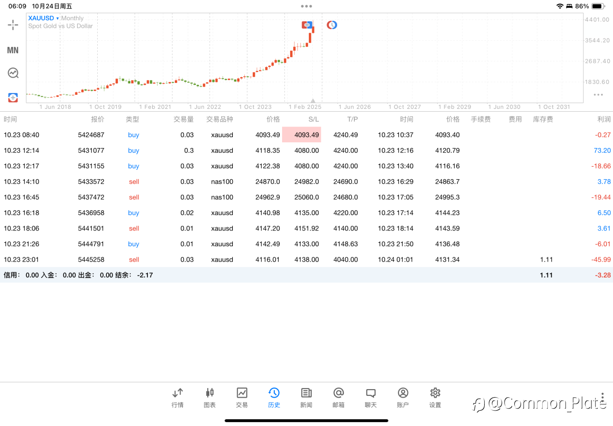The width and height of the screenshot is (613, 426).
Task: Switch to the 图表 chart tab
Action: [x=210, y=398]
